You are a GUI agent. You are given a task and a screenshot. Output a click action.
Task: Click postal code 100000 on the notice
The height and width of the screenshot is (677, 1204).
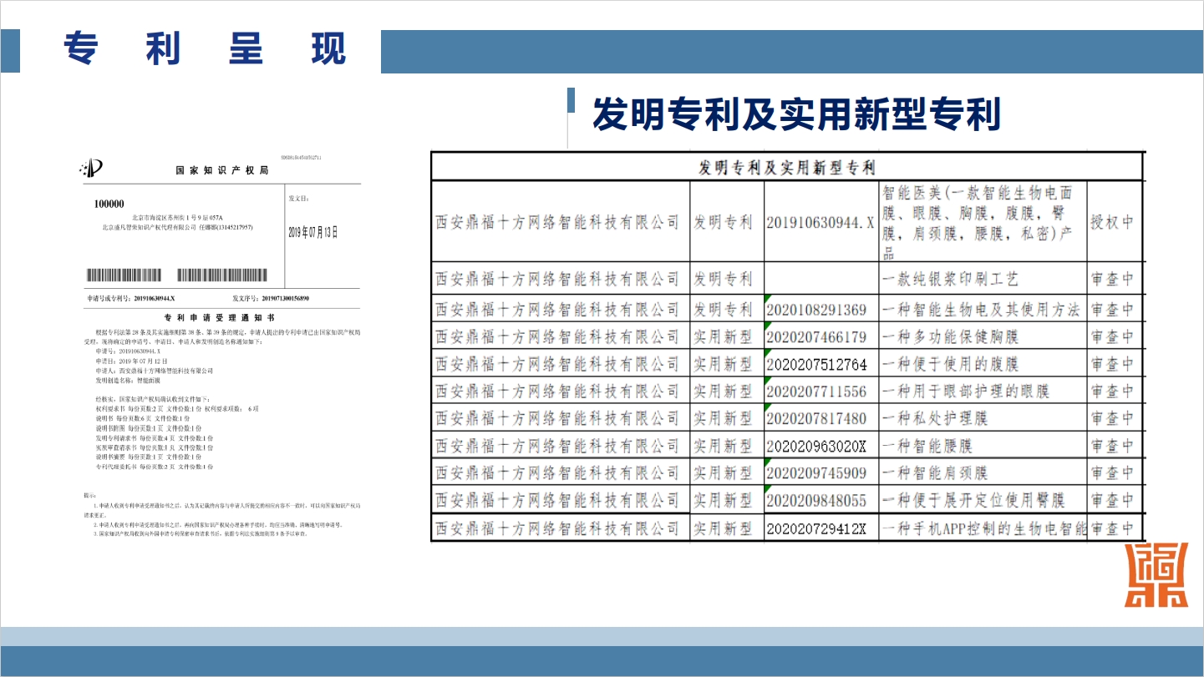point(109,204)
